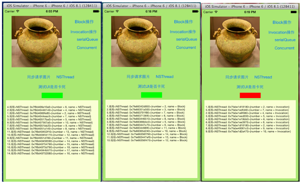Image resolution: width=302 pixels, height=183 pixels.
Task: Tap 同步请求图片 in the 6:03 PM simulator
Action: [39, 77]
